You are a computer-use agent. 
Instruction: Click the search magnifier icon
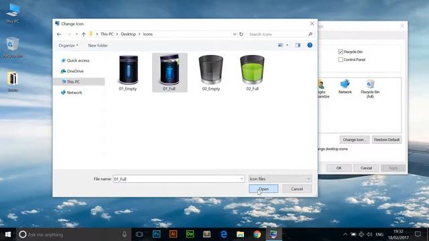[x=310, y=34]
